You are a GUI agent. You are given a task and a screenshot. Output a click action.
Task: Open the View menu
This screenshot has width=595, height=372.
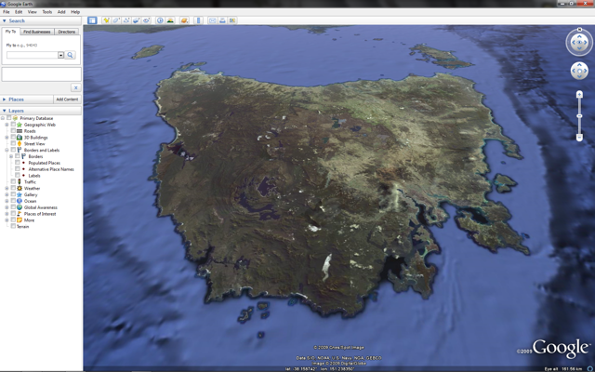coord(33,12)
